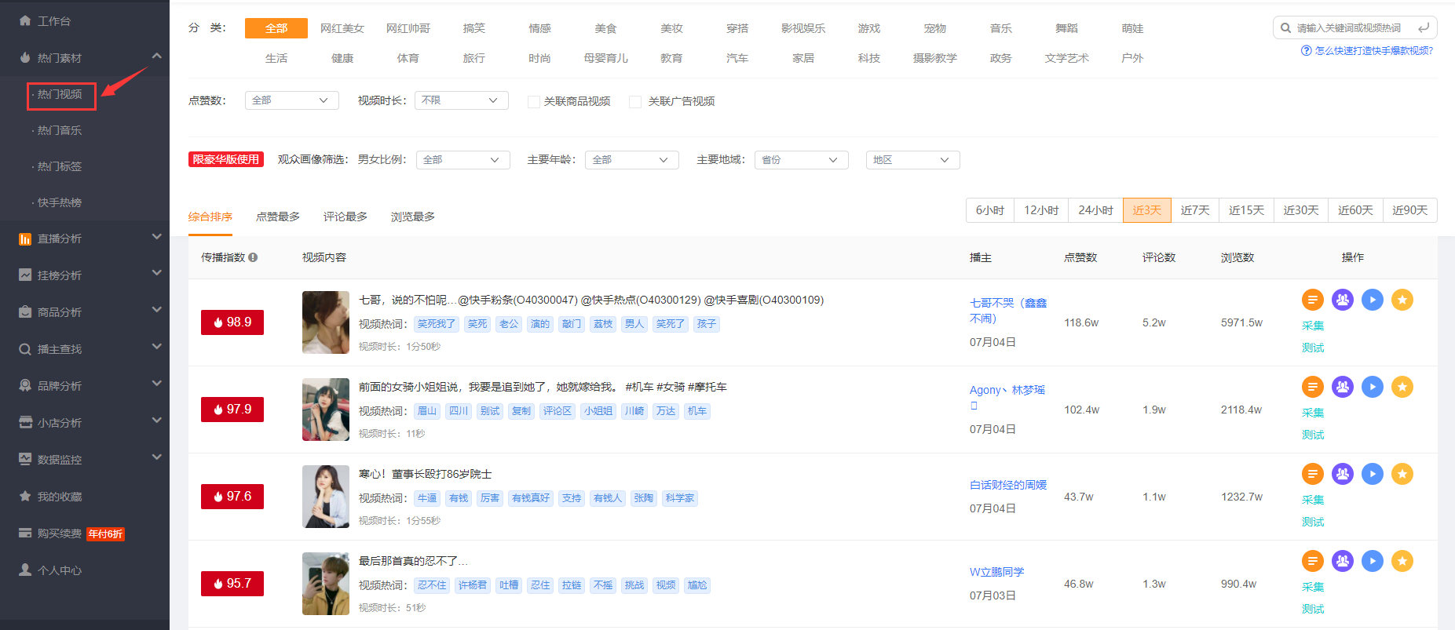Viewport: 1455px width, 630px height.
Task: Click orange collect icon in 董事长殴打 row
Action: point(1312,474)
